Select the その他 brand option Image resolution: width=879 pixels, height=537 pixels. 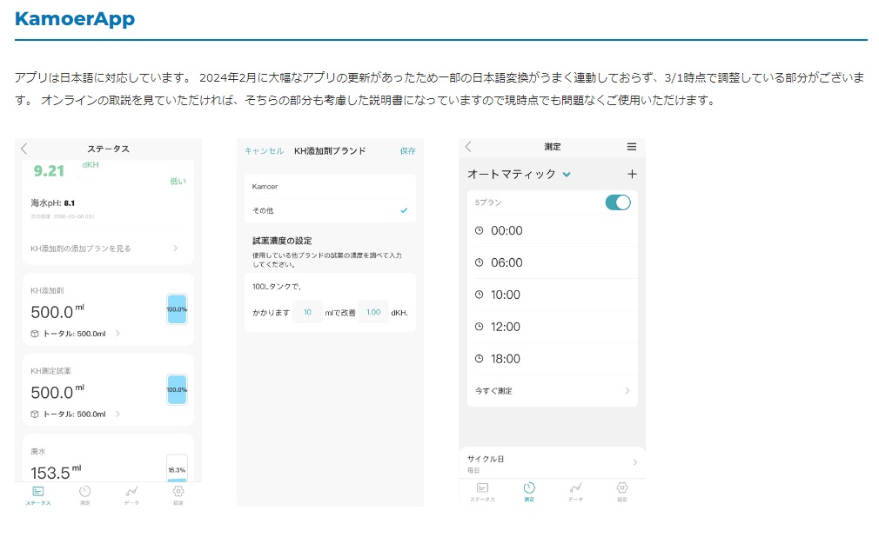coord(330,210)
